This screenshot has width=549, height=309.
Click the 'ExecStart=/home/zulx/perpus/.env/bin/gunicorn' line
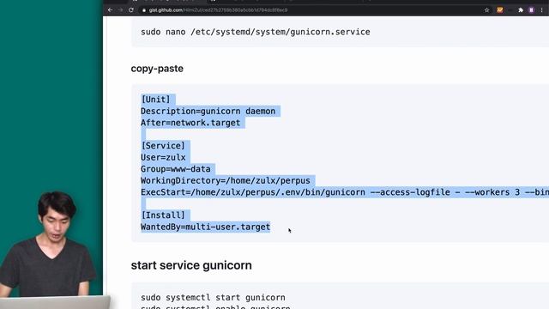tap(345, 192)
